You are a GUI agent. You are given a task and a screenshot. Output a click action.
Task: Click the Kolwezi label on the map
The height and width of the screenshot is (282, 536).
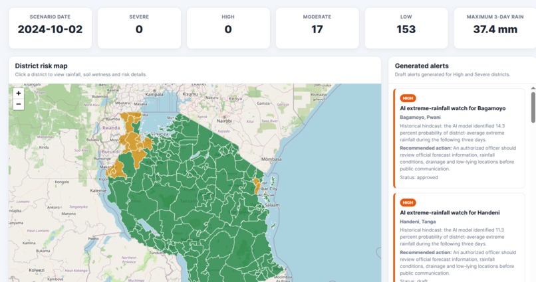tap(37, 270)
